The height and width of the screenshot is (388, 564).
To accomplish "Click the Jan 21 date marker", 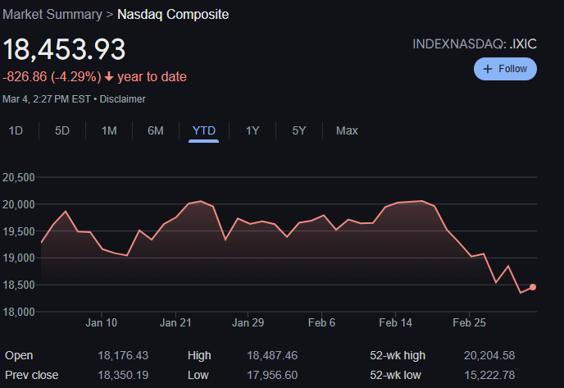I will [175, 322].
